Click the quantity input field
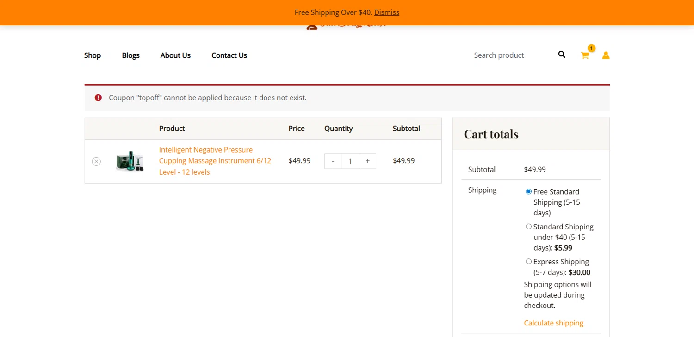The width and height of the screenshot is (694, 337). (350, 161)
